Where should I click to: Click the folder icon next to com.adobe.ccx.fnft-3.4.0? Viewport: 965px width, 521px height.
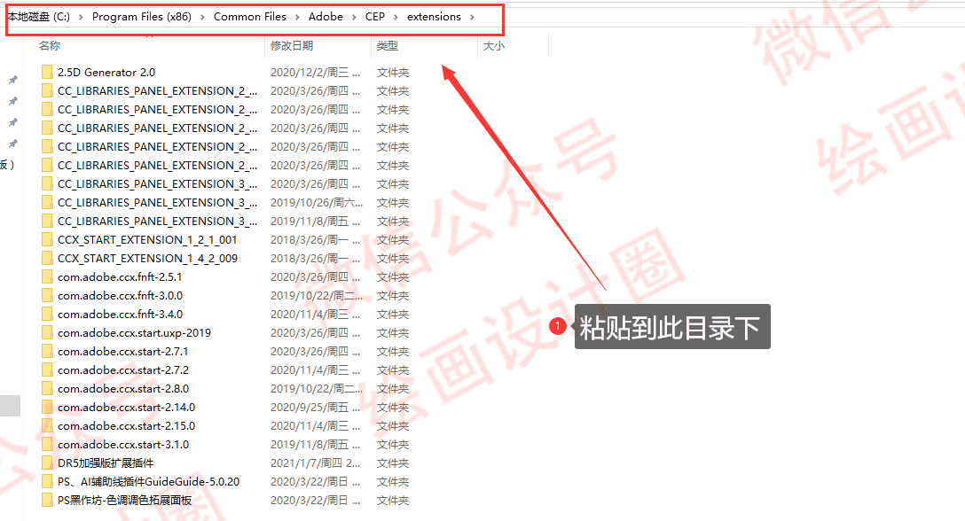click(47, 314)
